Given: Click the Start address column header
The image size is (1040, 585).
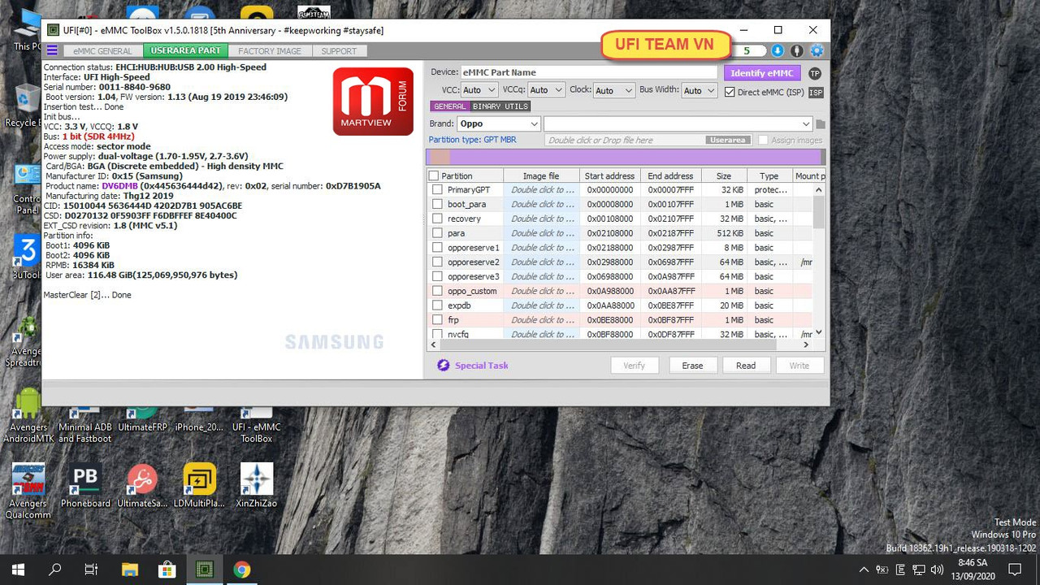Looking at the screenshot, I should (609, 175).
